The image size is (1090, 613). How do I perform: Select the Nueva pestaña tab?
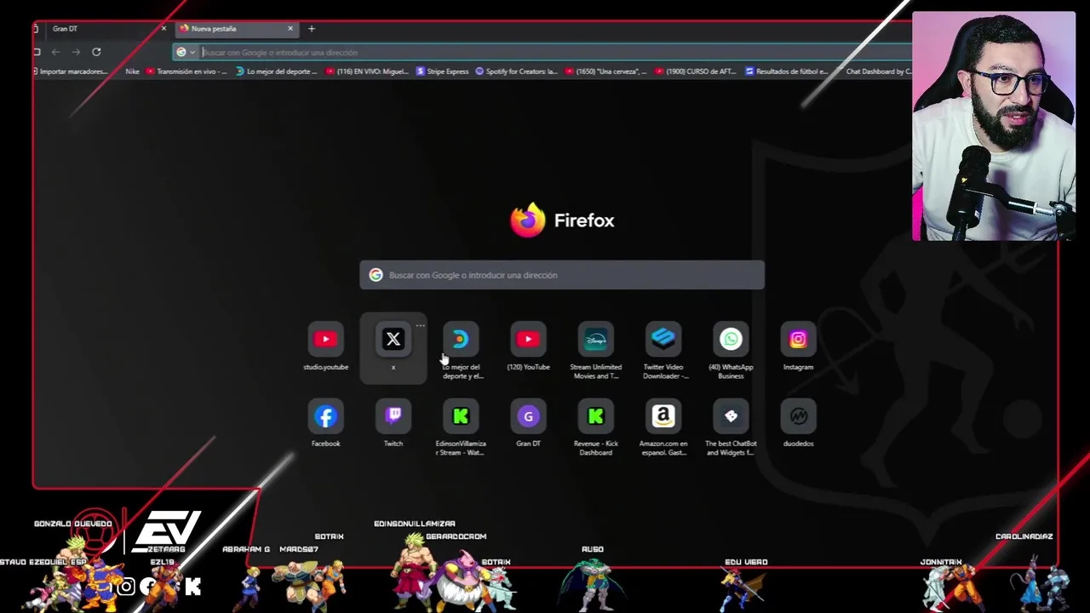pos(236,29)
